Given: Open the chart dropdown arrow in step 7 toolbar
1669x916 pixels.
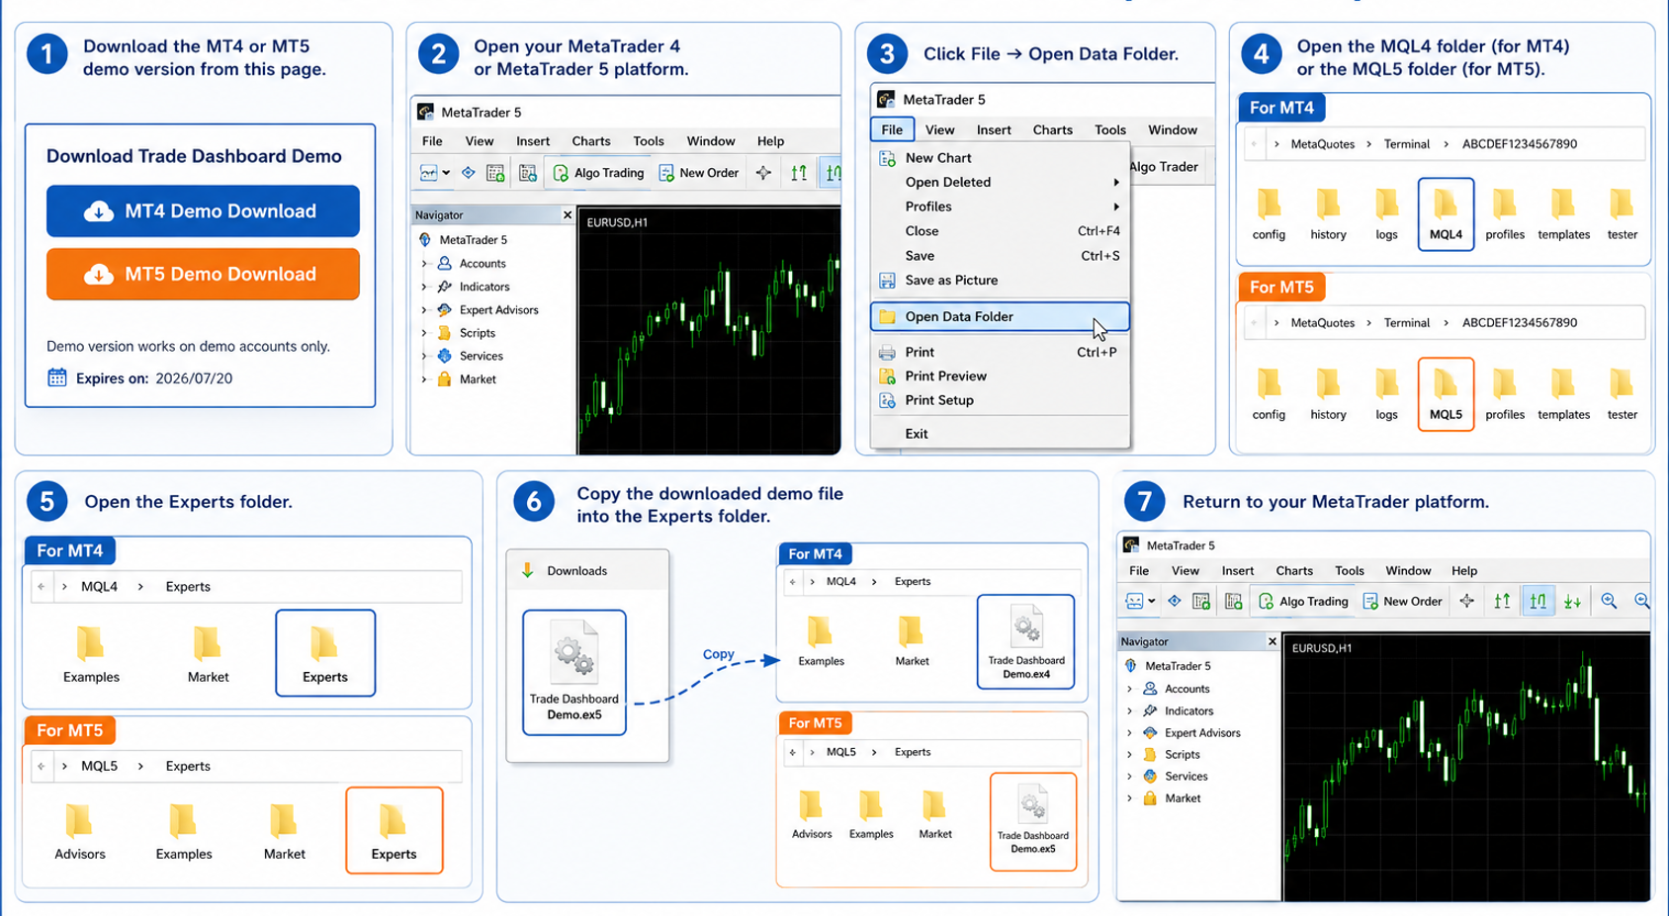Looking at the screenshot, I should point(1152,601).
